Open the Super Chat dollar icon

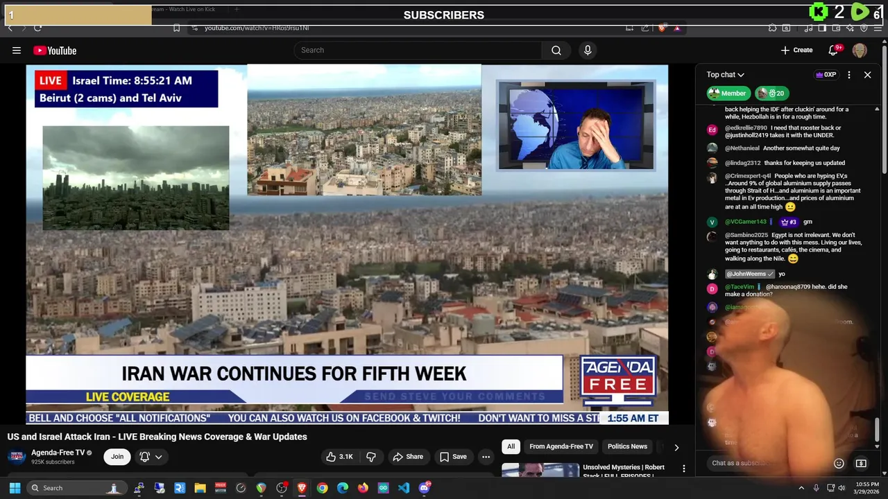(861, 463)
